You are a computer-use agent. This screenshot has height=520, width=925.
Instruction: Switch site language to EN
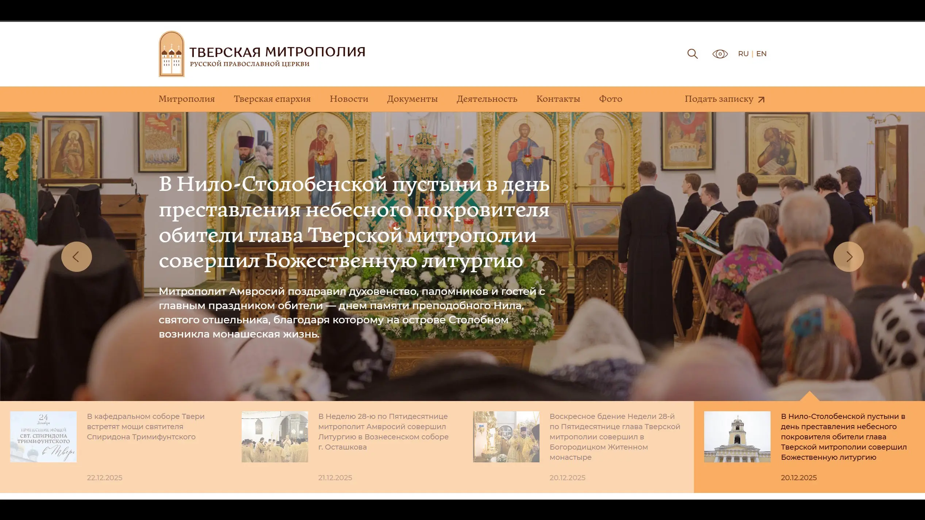click(761, 54)
